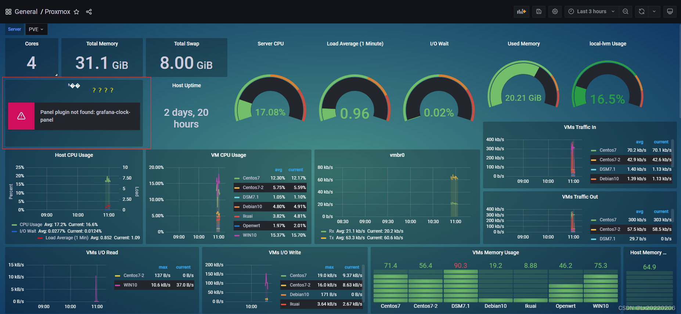Image resolution: width=681 pixels, height=314 pixels.
Task: Sort VMs Traffic Out legend by current
Action: pos(661,212)
